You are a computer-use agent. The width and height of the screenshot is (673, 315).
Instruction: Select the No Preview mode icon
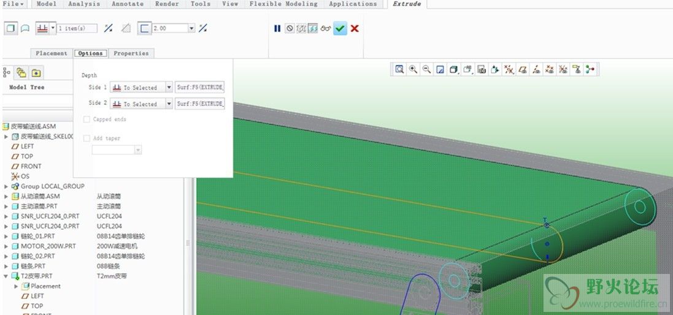coord(290,28)
